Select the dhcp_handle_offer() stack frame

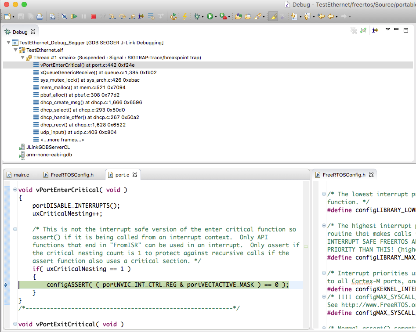tap(90, 117)
